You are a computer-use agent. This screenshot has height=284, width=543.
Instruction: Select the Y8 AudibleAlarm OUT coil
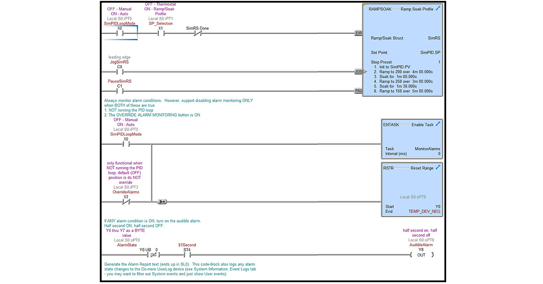[421, 255]
